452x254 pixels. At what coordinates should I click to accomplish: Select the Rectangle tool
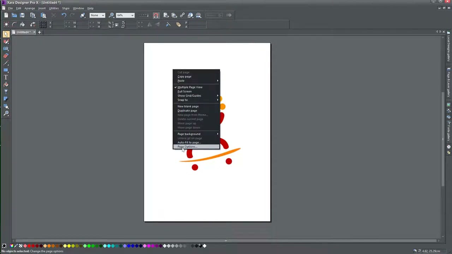click(x=6, y=71)
